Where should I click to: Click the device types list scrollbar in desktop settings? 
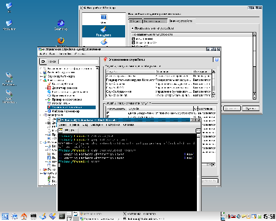pyautogui.click(x=255, y=66)
